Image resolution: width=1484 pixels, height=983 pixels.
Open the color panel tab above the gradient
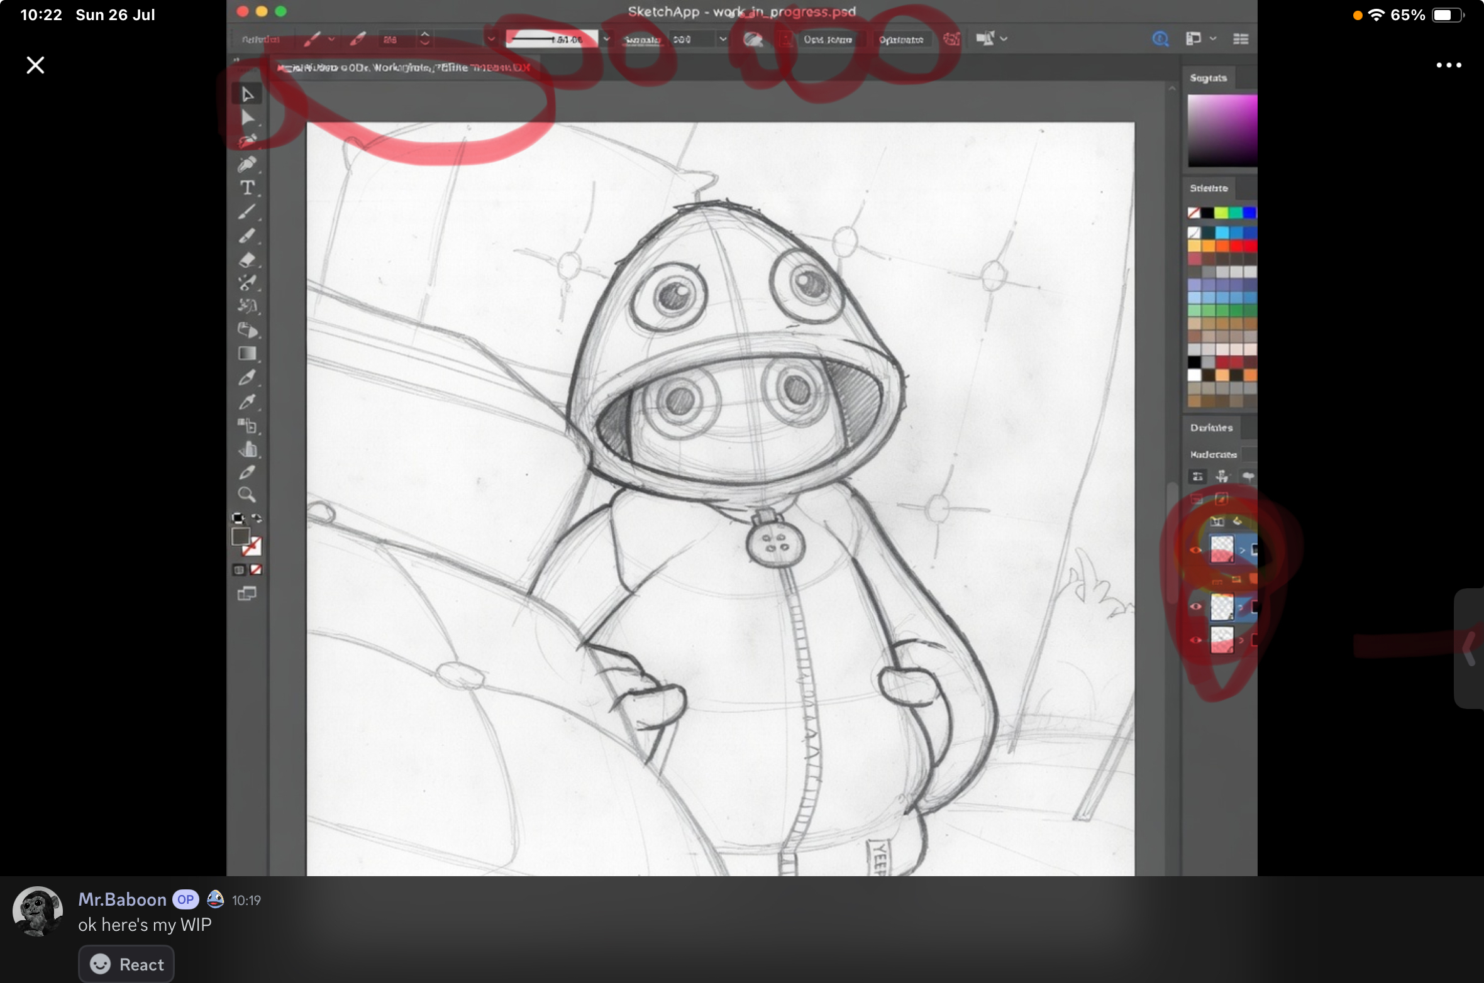(x=1209, y=78)
